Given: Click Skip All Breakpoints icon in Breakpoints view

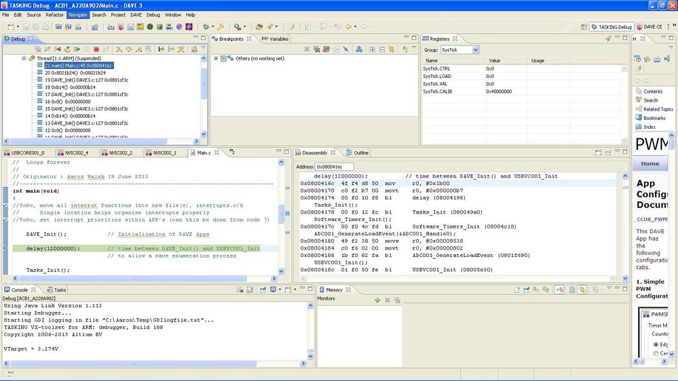Looking at the screenshot, I should coord(346,49).
